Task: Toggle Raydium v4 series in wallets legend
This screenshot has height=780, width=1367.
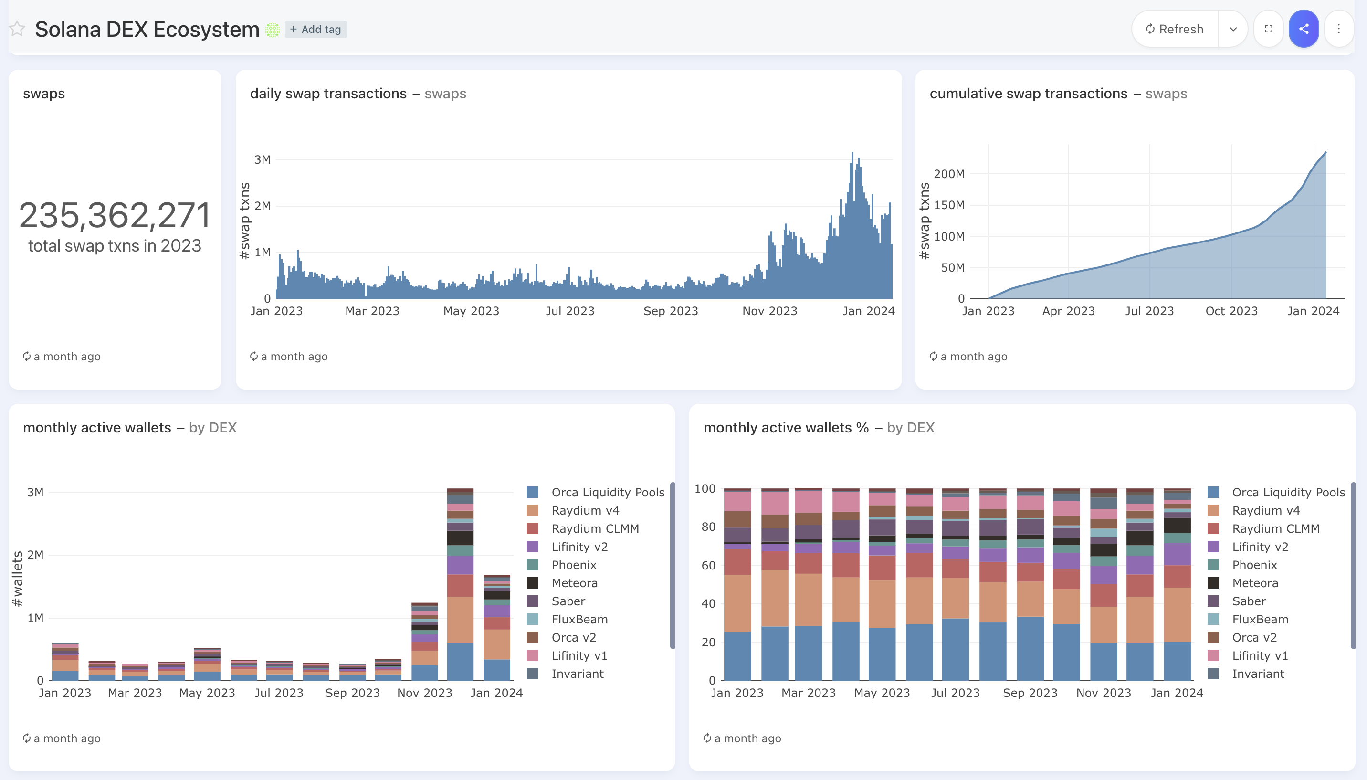Action: coord(585,511)
